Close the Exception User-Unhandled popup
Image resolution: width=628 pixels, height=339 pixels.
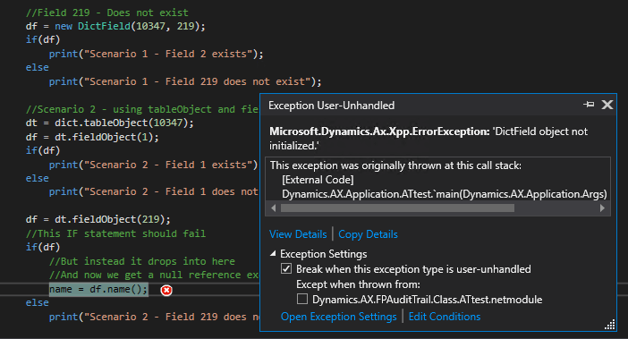[607, 105]
